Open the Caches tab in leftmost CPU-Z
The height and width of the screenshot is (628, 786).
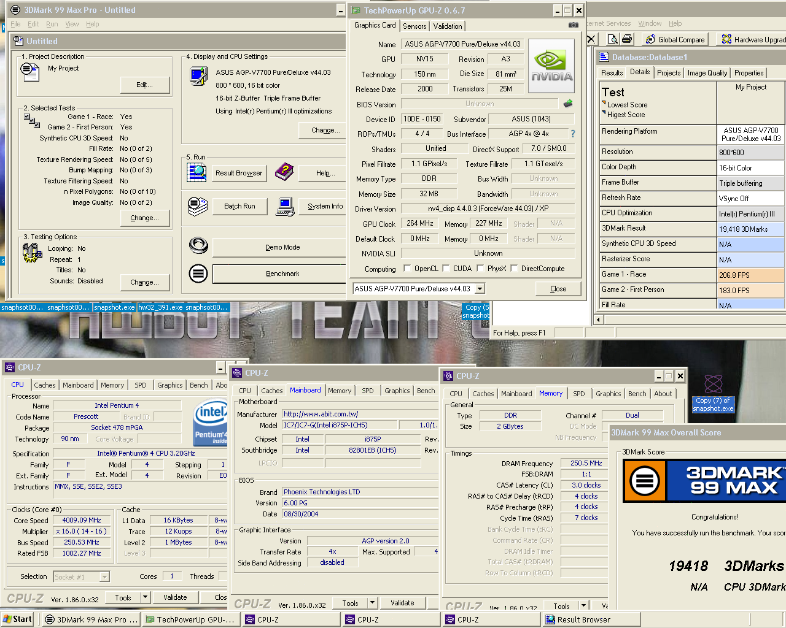pos(45,385)
